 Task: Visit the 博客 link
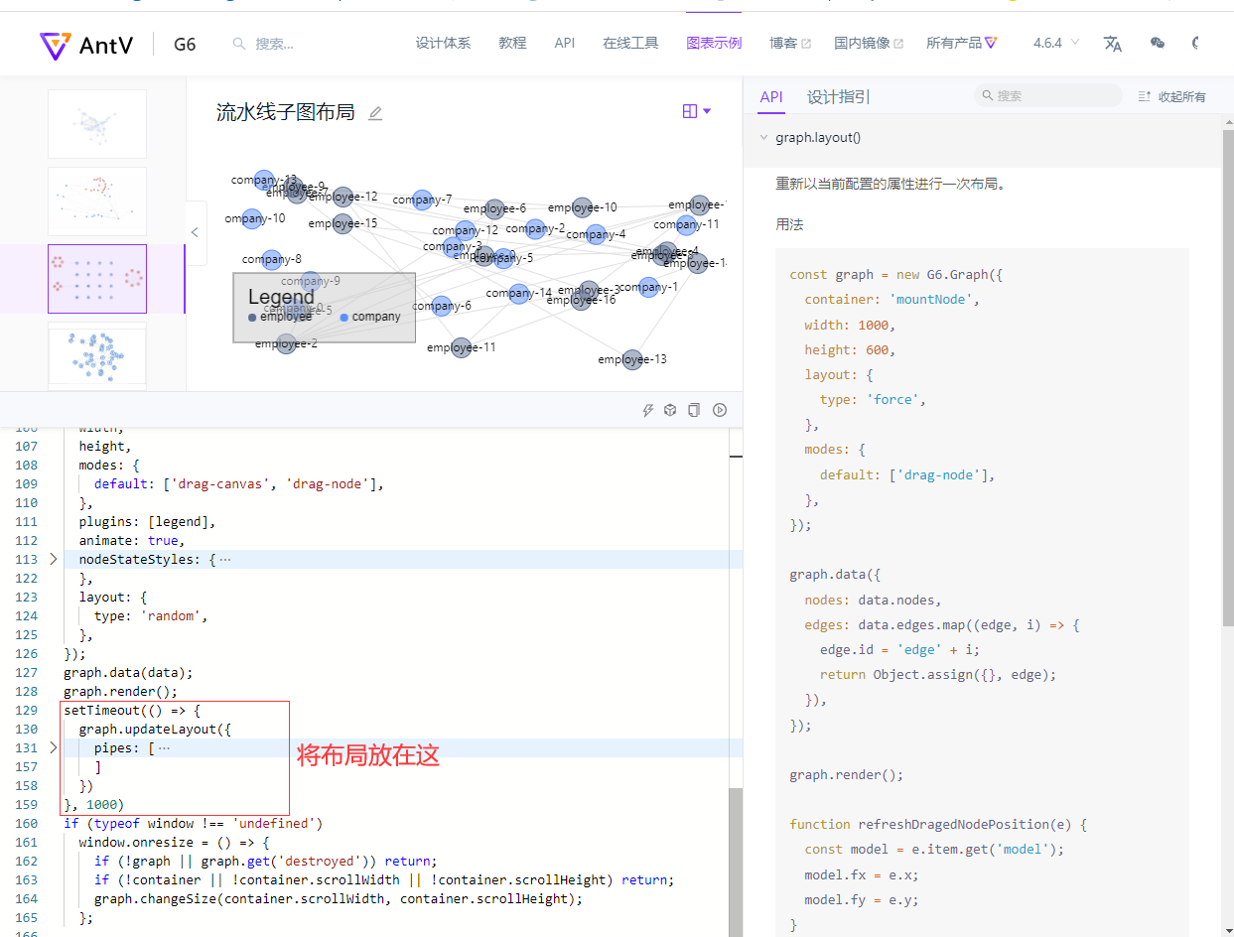click(789, 44)
